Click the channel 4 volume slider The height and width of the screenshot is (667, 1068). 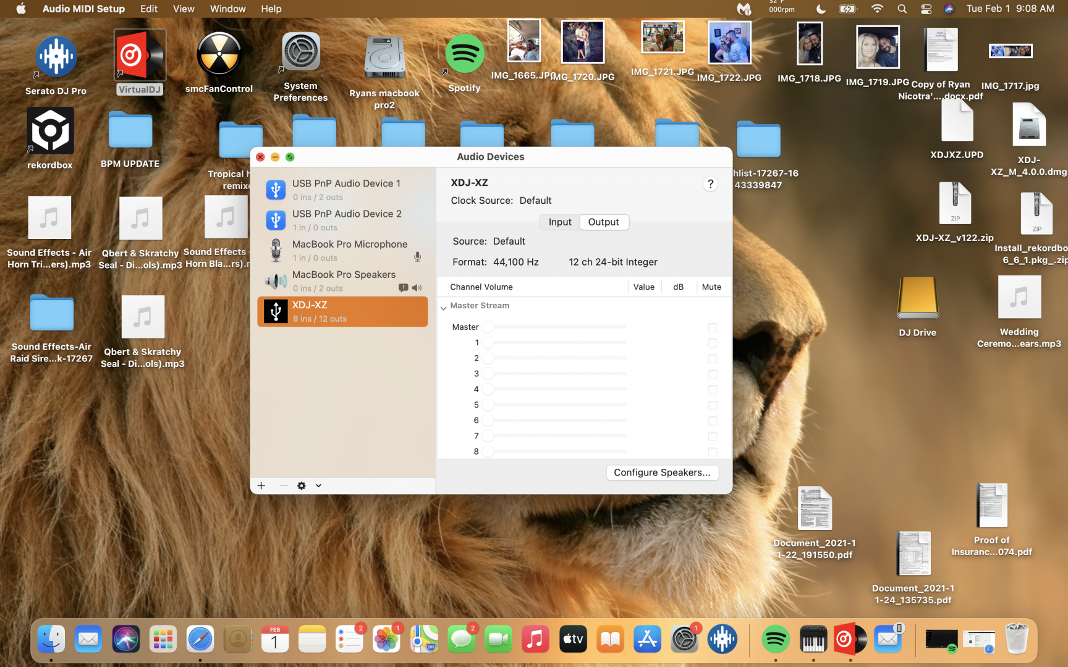[x=555, y=389]
